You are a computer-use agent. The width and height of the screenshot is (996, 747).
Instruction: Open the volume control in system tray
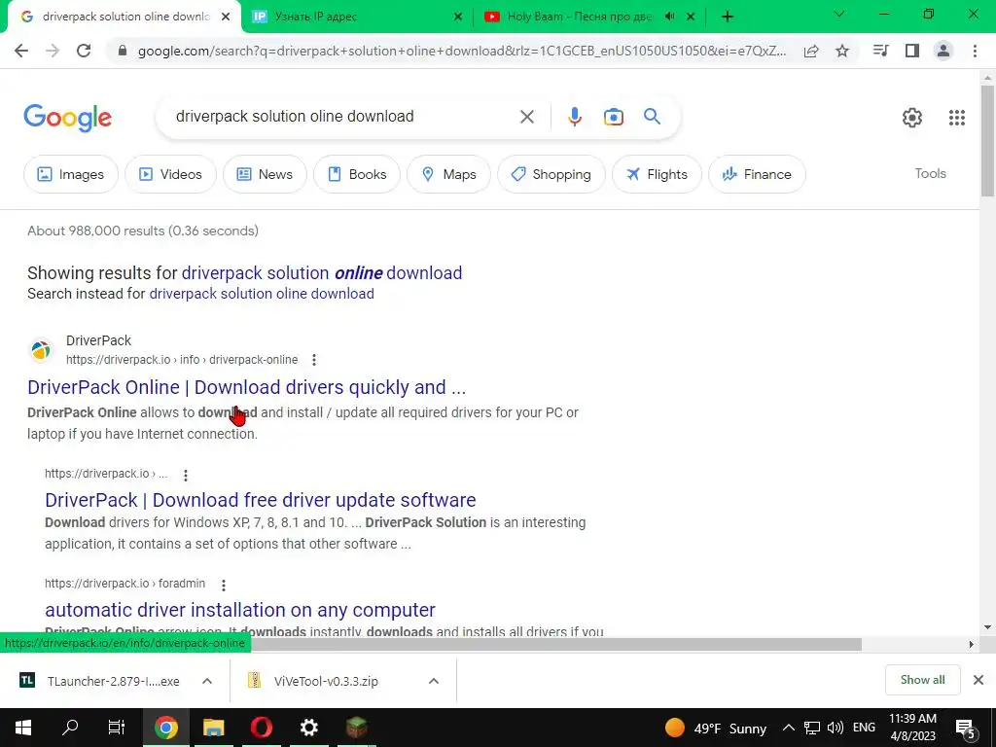(836, 728)
